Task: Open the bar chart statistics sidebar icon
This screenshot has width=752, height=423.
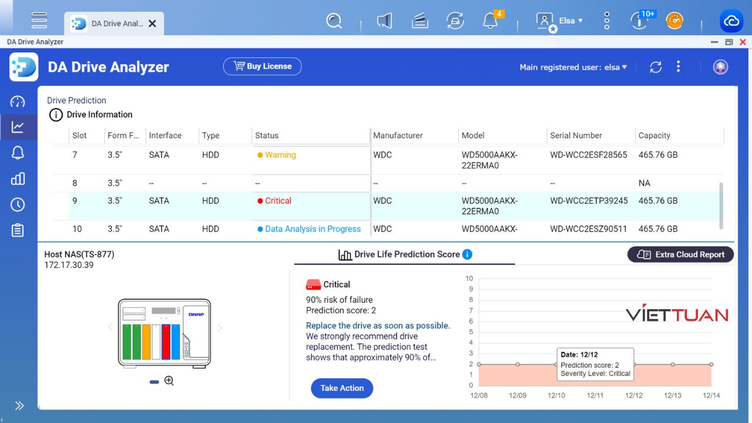Action: (18, 179)
